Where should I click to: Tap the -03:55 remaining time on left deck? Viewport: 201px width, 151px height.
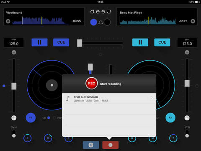click(x=77, y=21)
